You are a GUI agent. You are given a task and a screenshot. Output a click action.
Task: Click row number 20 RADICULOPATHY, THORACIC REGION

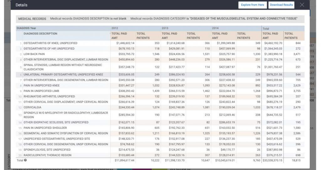click(160, 155)
